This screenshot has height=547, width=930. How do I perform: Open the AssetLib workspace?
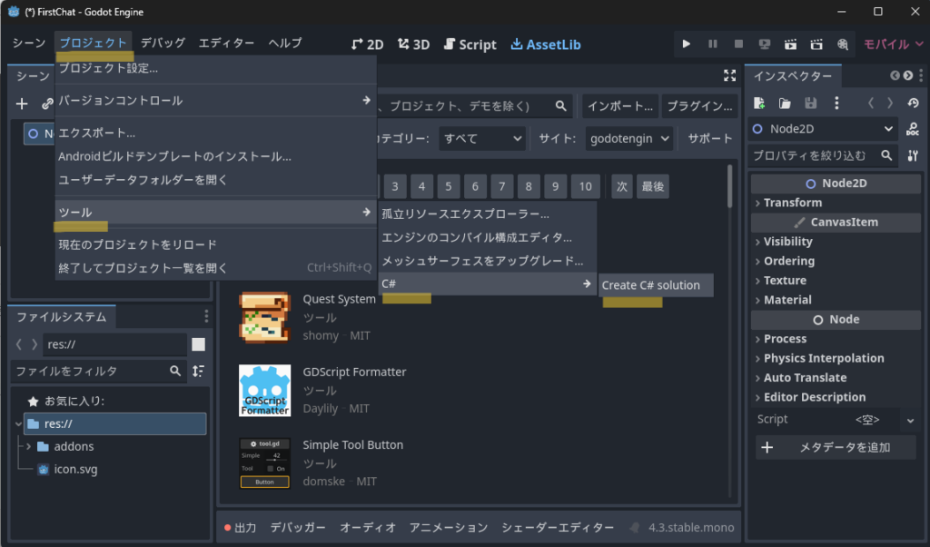pos(546,45)
